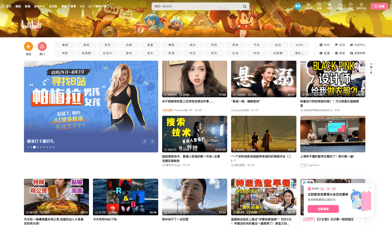392x226 pixels.
Task: Click the search magnifier icon
Action: (x=244, y=6)
